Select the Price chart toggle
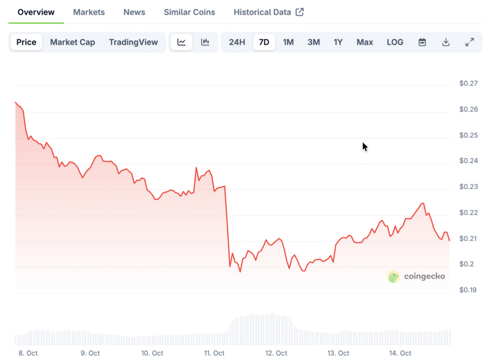This screenshot has height=359, width=488. (26, 42)
